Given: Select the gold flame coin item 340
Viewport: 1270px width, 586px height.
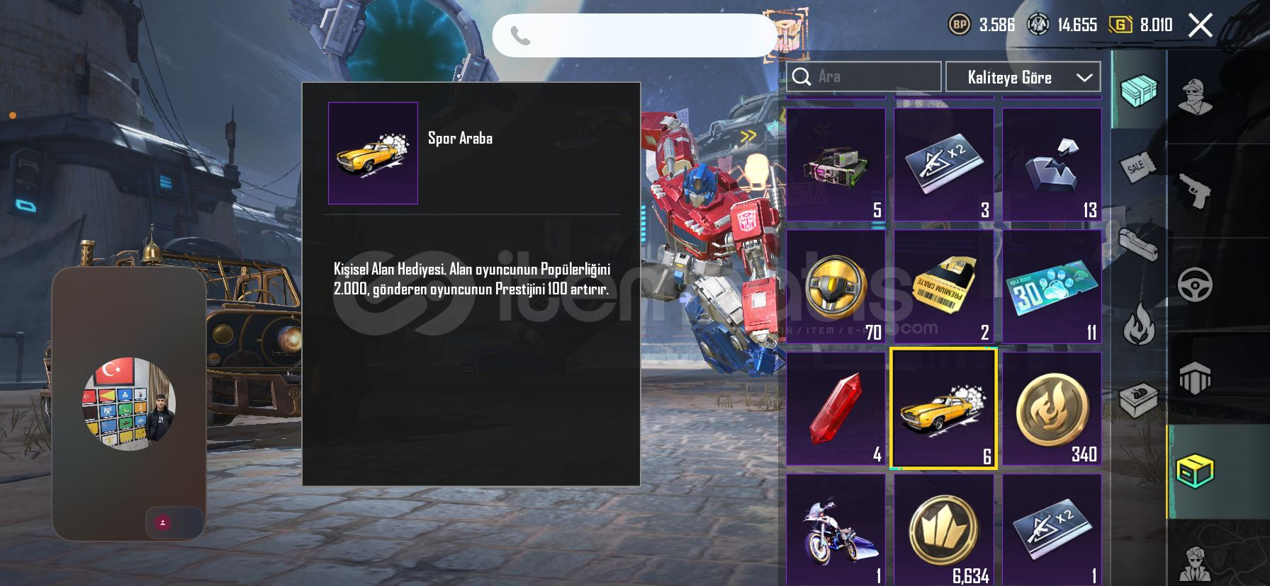Looking at the screenshot, I should 1052,409.
